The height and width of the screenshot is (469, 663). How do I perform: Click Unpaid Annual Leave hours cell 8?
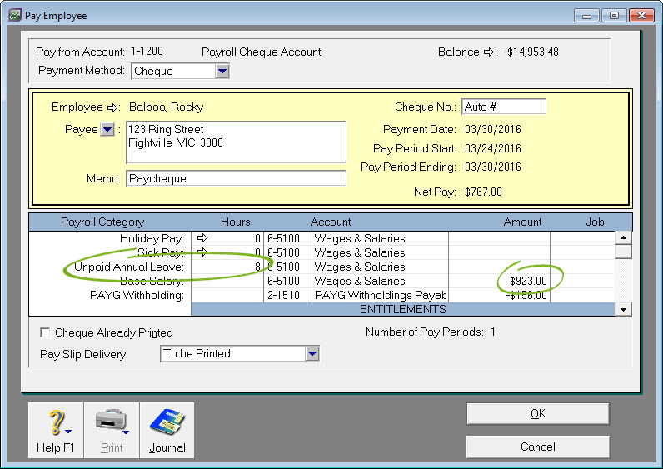pyautogui.click(x=227, y=267)
